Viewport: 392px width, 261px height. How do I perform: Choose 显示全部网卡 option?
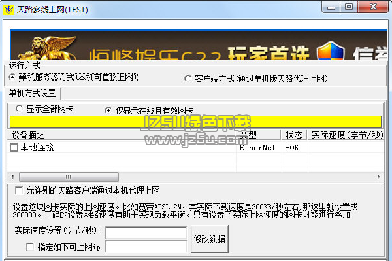pos(19,109)
